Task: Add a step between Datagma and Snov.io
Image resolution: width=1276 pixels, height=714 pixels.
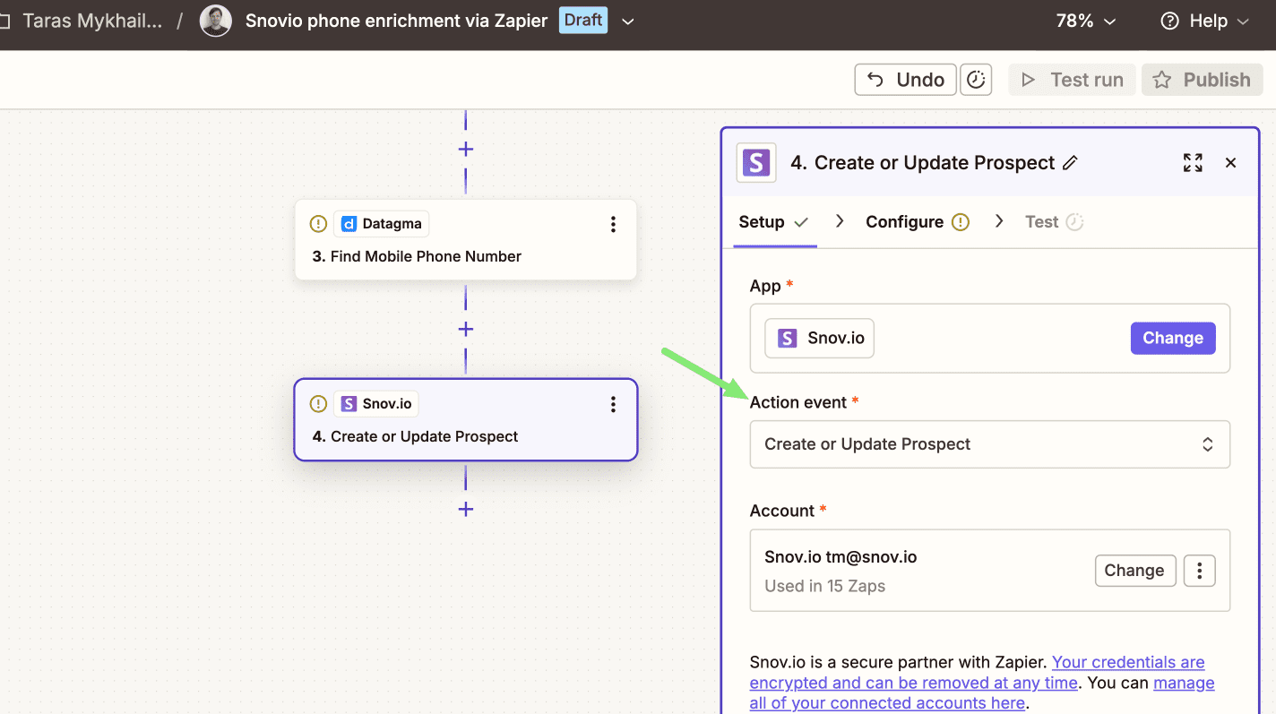Action: (466, 330)
